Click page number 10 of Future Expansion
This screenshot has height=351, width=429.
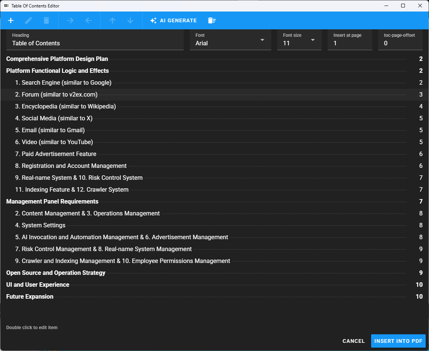coord(419,296)
